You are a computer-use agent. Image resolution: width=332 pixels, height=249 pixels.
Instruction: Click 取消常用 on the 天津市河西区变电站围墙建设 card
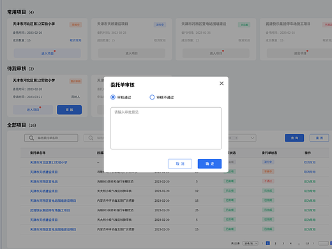pos(244,40)
